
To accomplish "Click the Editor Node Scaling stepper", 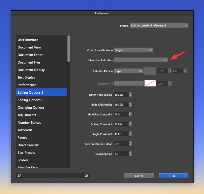I will [130, 95].
